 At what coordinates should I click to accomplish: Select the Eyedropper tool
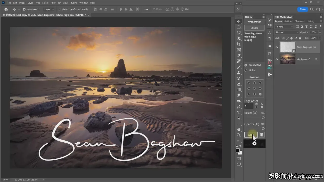point(239,56)
